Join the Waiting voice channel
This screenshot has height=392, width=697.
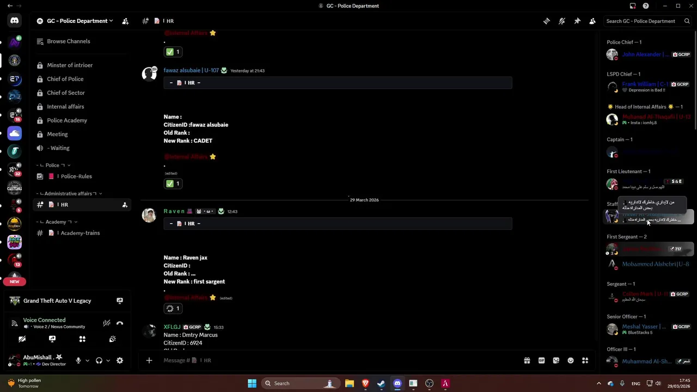59,148
